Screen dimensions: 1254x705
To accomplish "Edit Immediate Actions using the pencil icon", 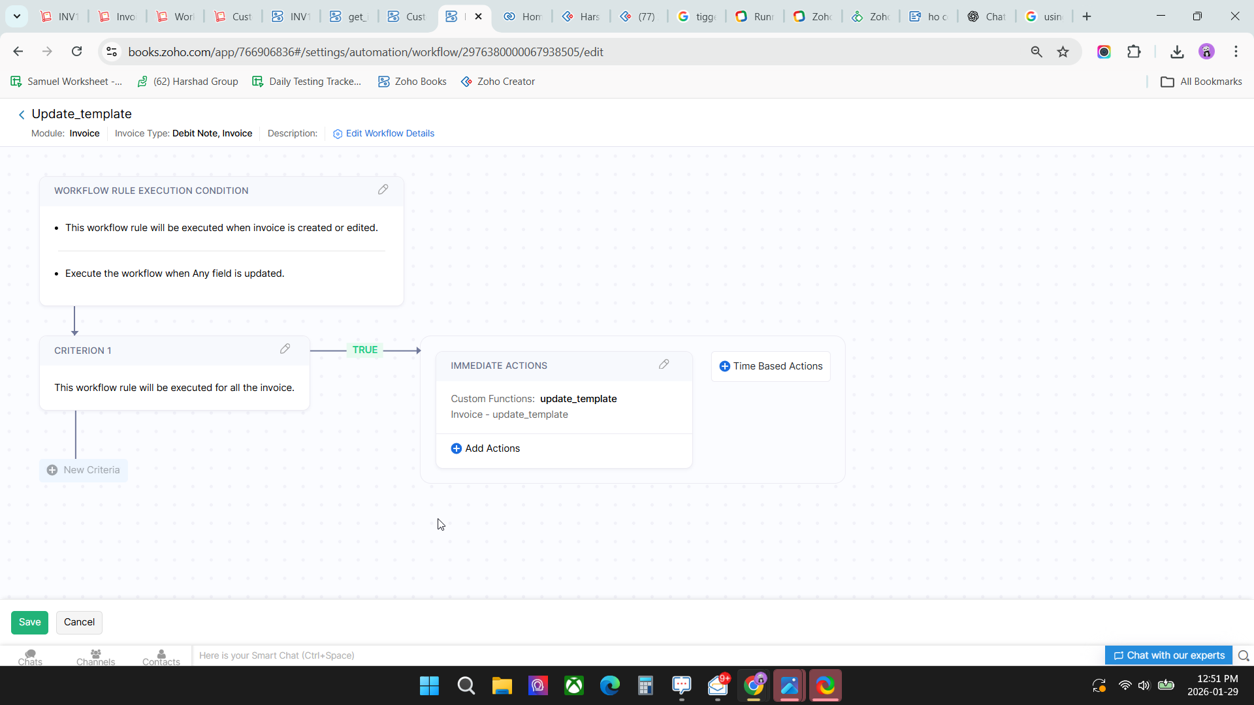I will point(664,364).
